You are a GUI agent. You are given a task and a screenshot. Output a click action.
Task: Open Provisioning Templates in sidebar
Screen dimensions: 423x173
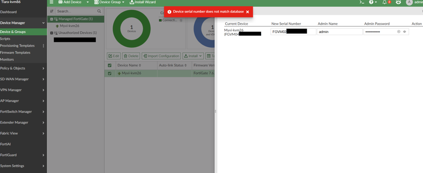[17, 46]
